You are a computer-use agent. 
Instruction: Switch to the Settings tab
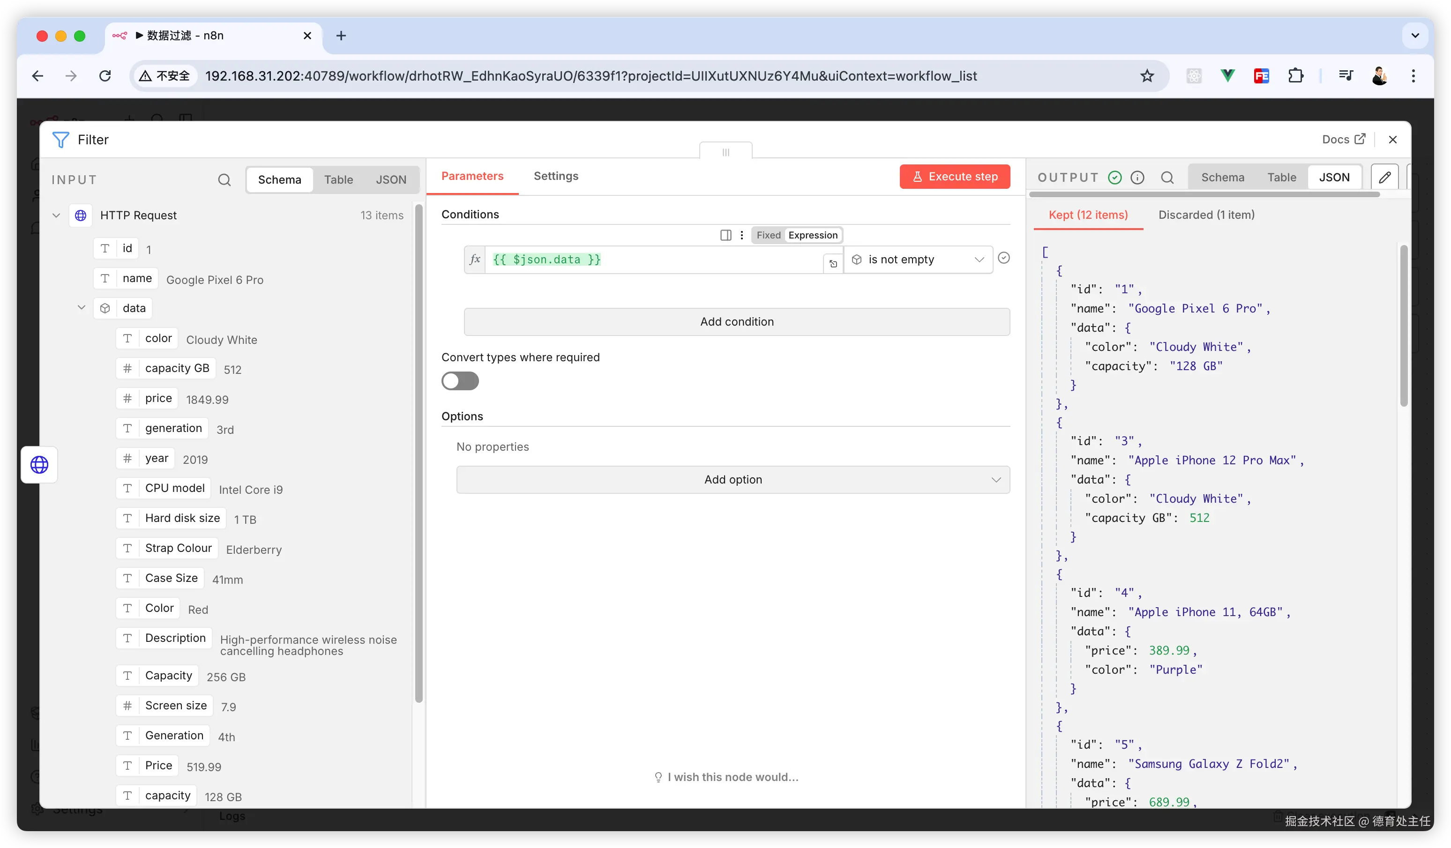click(556, 176)
